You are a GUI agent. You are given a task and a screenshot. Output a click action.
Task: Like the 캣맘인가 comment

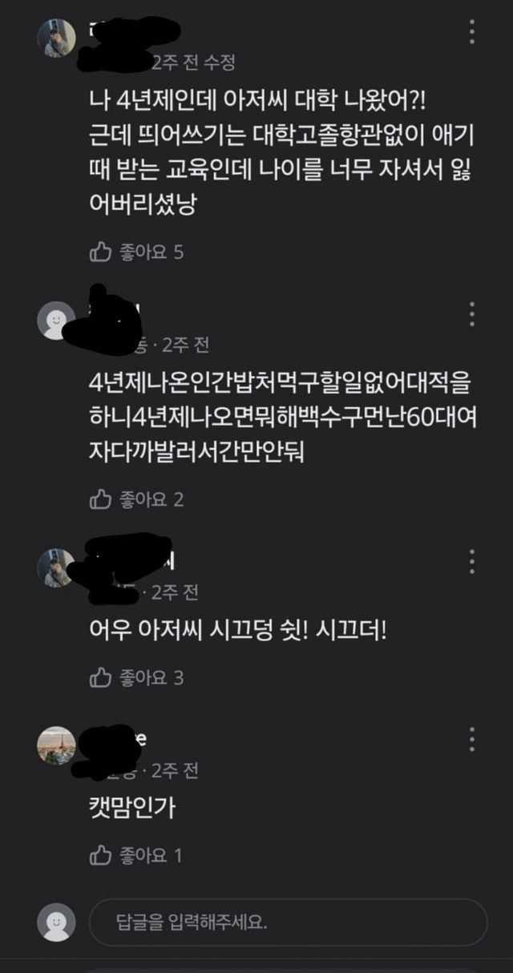coord(100,856)
